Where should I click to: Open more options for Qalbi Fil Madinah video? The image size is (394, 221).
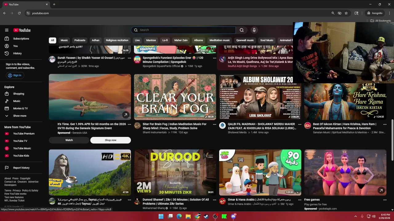pyautogui.click(x=300, y=124)
